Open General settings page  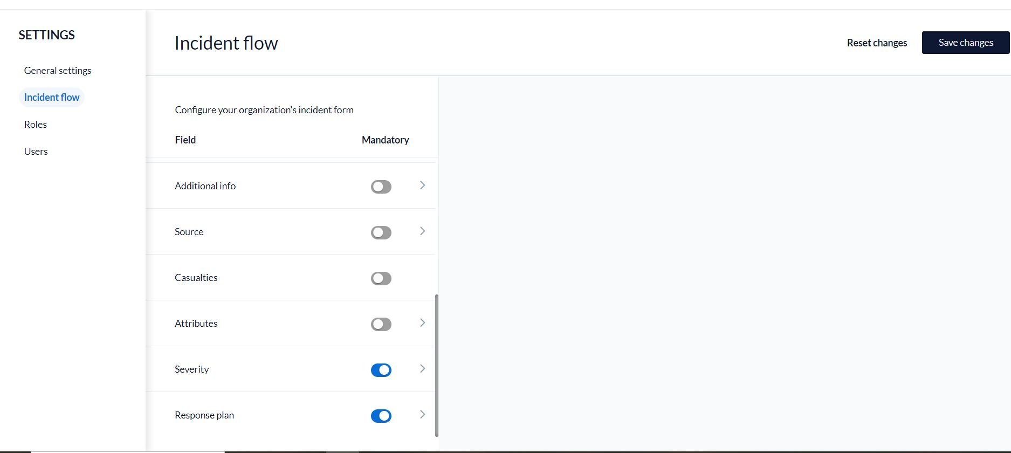click(58, 71)
